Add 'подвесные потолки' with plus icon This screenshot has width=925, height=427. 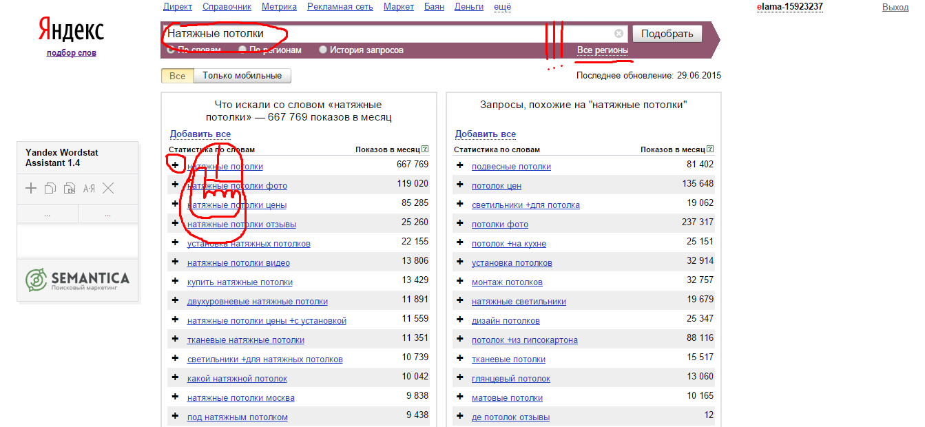point(460,166)
